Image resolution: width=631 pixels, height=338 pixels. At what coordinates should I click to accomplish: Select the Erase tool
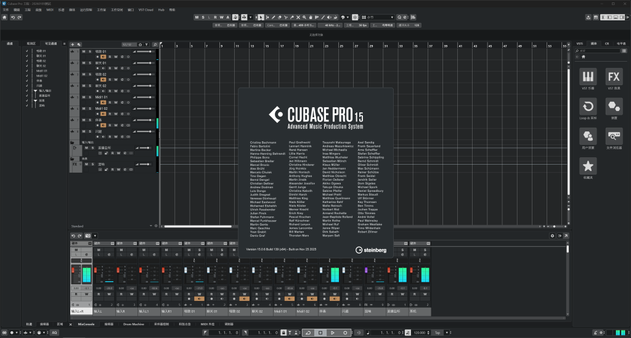pyautogui.click(x=280, y=17)
